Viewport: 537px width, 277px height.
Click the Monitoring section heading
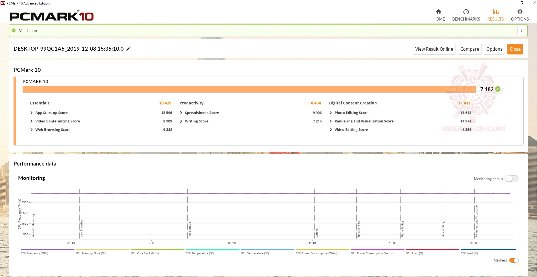(x=32, y=178)
